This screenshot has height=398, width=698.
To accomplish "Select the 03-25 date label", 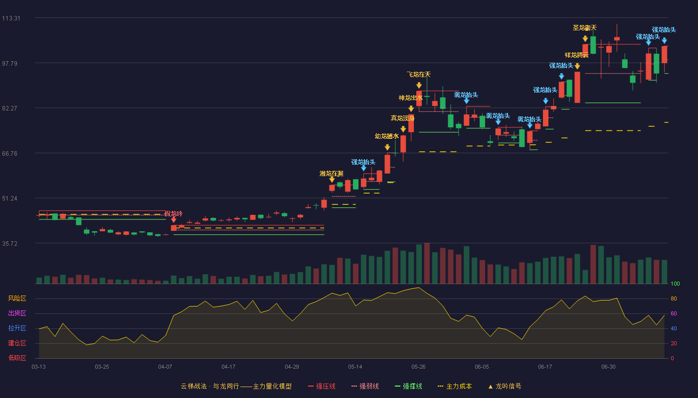I will point(102,367).
